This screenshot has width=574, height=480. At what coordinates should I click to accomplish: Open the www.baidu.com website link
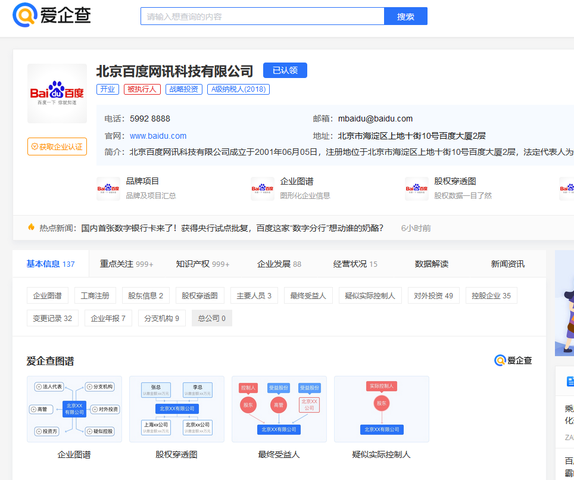click(158, 136)
